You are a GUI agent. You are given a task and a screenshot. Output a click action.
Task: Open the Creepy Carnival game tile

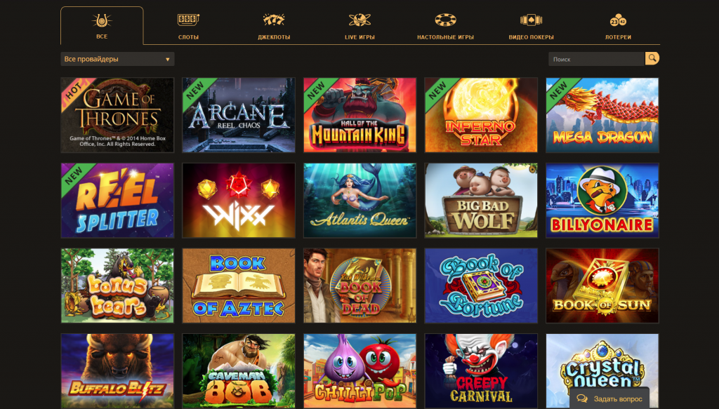tap(481, 371)
